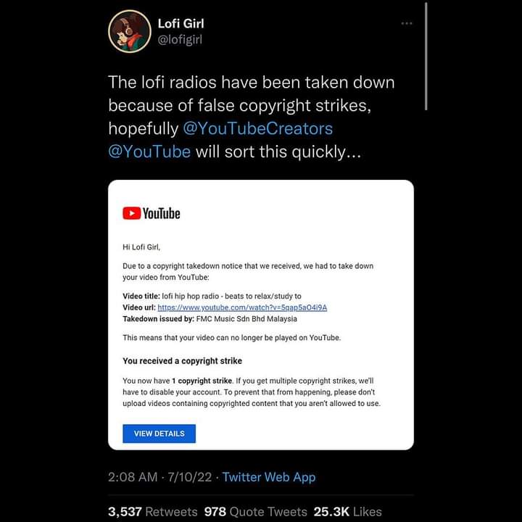Click the "You received a copyright strike" heading
This screenshot has height=522, width=522.
click(182, 360)
